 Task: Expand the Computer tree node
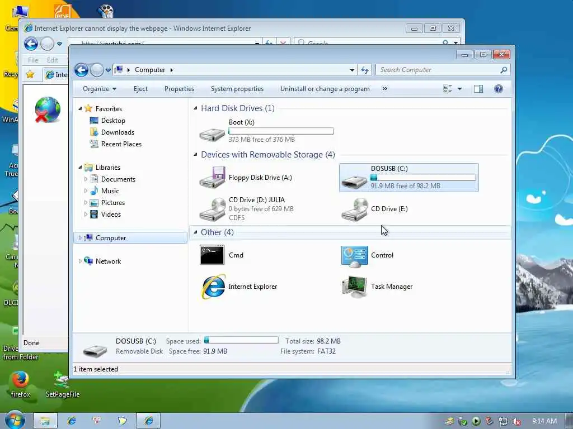(80, 238)
